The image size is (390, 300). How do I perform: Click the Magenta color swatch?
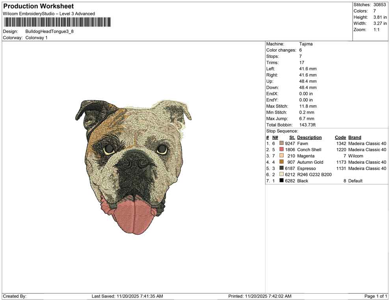(x=281, y=156)
